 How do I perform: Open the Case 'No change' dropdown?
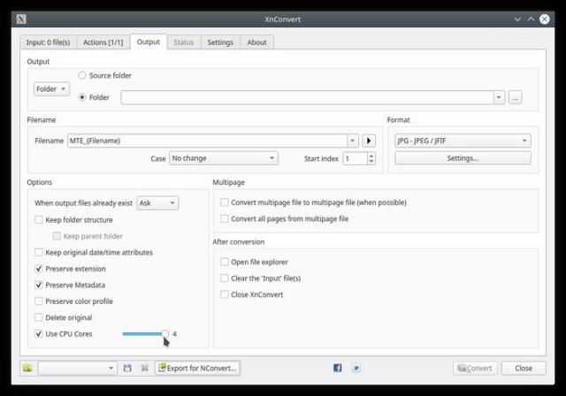coord(223,158)
